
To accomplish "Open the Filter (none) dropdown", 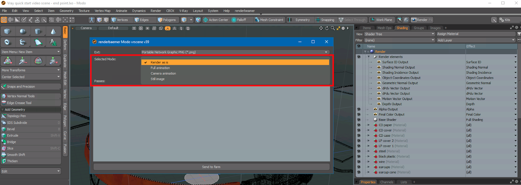I will (400, 40).
